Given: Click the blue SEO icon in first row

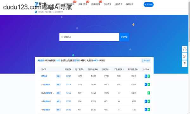Looking at the screenshot, I should pyautogui.click(x=146, y=76).
